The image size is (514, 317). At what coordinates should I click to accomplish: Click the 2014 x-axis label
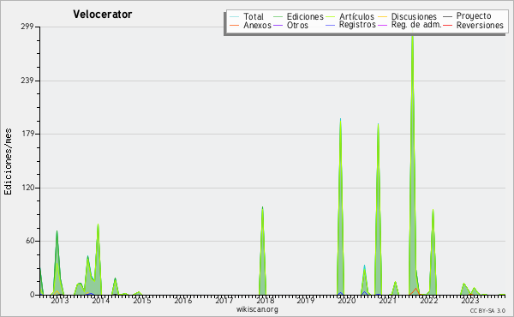point(100,301)
